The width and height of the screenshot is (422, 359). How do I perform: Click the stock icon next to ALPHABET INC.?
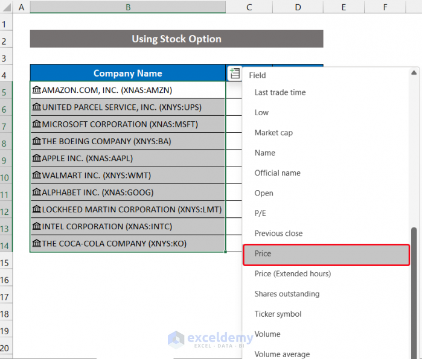point(37,192)
